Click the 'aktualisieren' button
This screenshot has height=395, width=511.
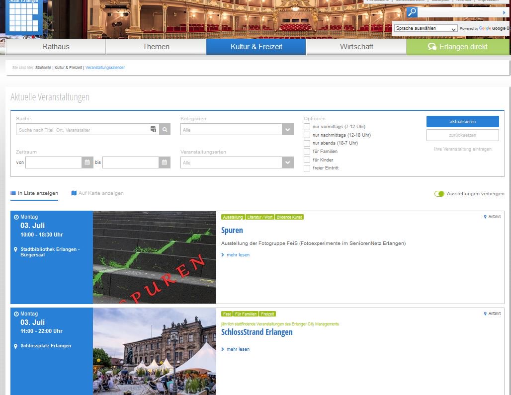pyautogui.click(x=462, y=121)
